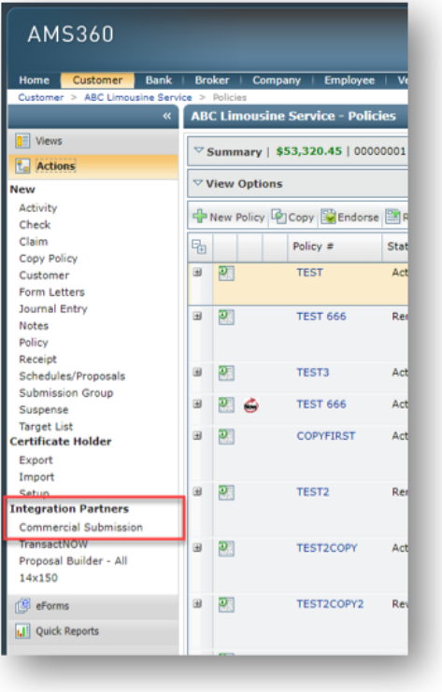Select Form Letters action
This screenshot has width=442, height=692.
[x=51, y=292]
